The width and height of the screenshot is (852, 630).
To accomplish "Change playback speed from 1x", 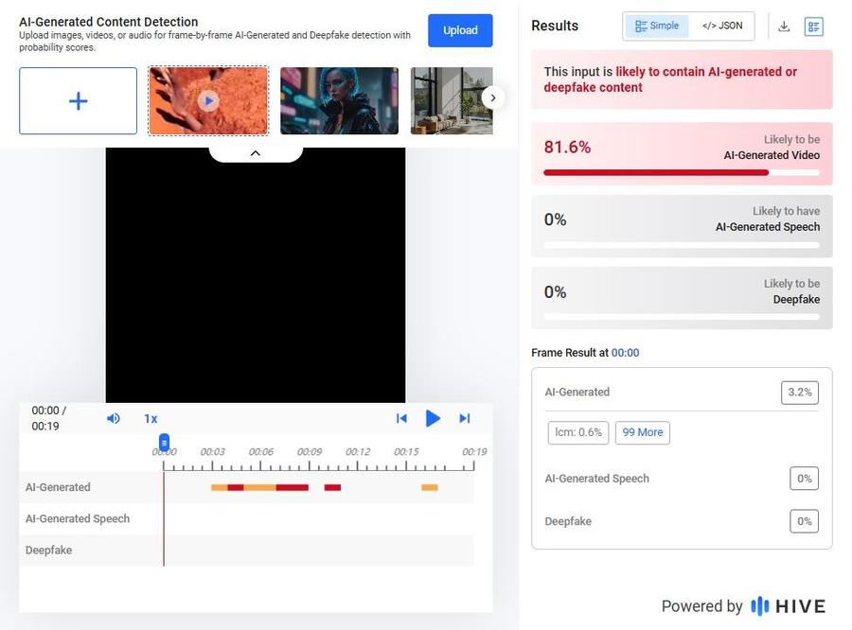I will pos(151,419).
